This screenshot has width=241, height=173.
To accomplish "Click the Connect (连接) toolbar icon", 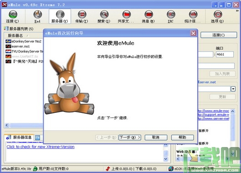I will pos(13,15).
